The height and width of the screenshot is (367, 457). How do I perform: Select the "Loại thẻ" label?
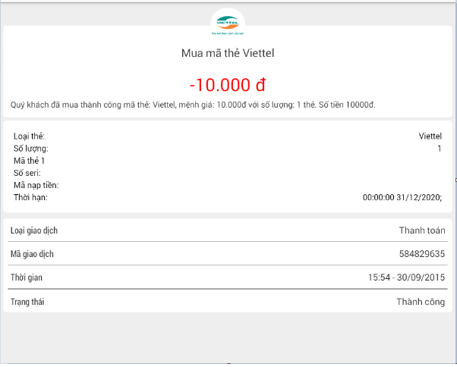point(29,136)
